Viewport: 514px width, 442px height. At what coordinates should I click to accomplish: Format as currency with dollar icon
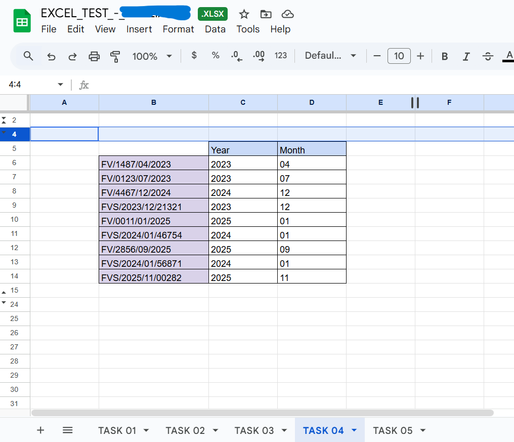point(194,56)
